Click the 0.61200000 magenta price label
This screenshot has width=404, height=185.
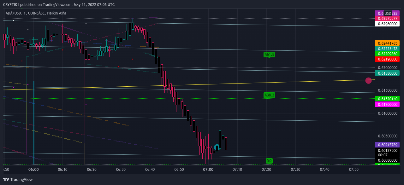coord(387,104)
